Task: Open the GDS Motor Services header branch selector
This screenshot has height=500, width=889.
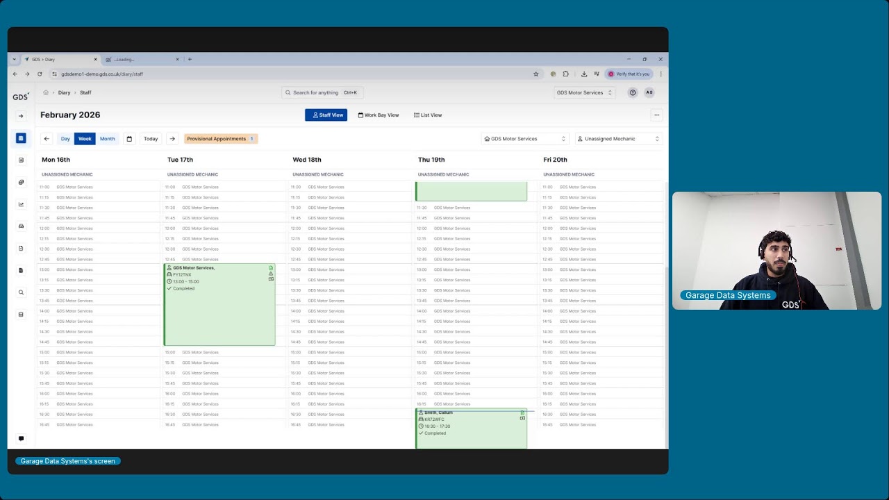Action: 584,92
